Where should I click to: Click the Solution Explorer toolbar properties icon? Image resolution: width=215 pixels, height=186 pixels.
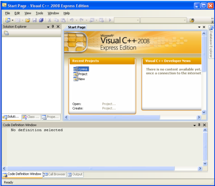click(x=6, y=33)
